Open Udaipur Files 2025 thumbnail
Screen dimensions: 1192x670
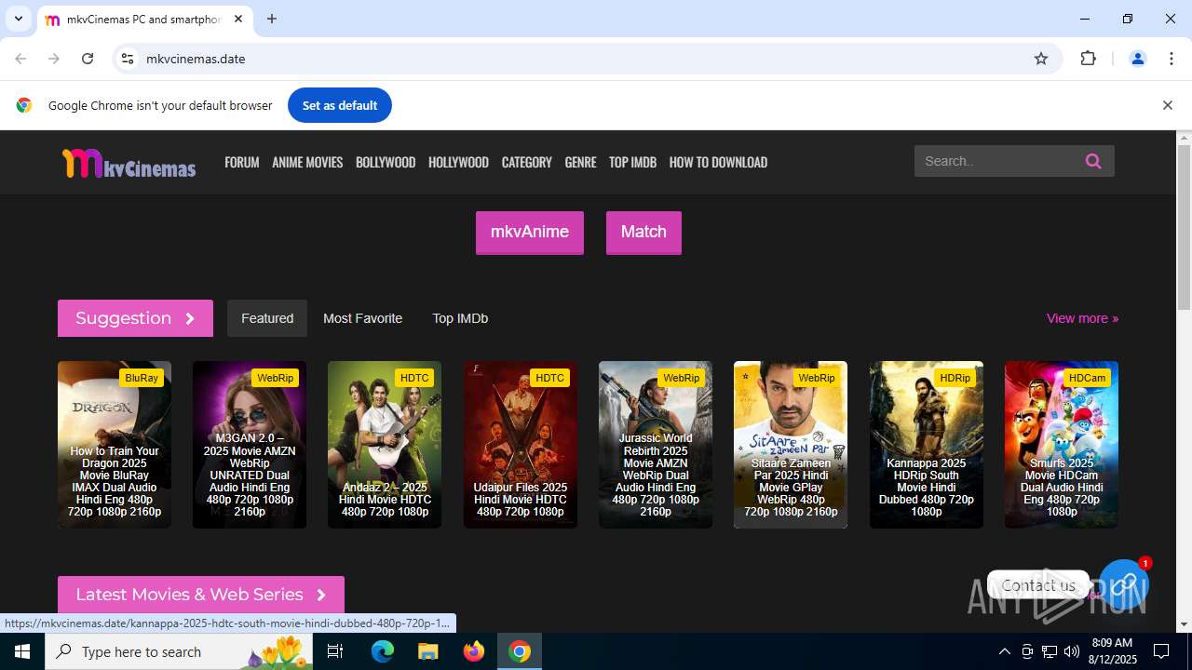[521, 445]
